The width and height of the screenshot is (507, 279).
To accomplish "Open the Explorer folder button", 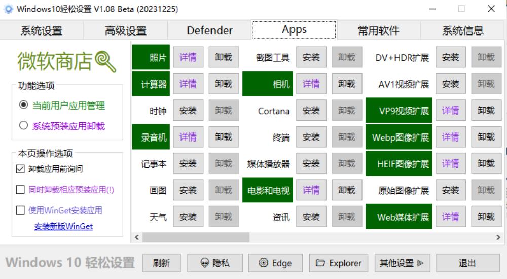I will pos(339,263).
